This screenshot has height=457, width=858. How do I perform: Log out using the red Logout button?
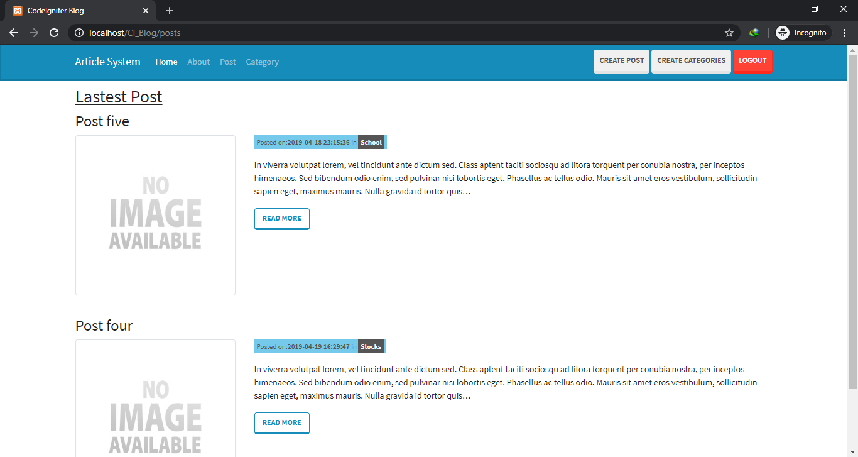click(x=752, y=61)
